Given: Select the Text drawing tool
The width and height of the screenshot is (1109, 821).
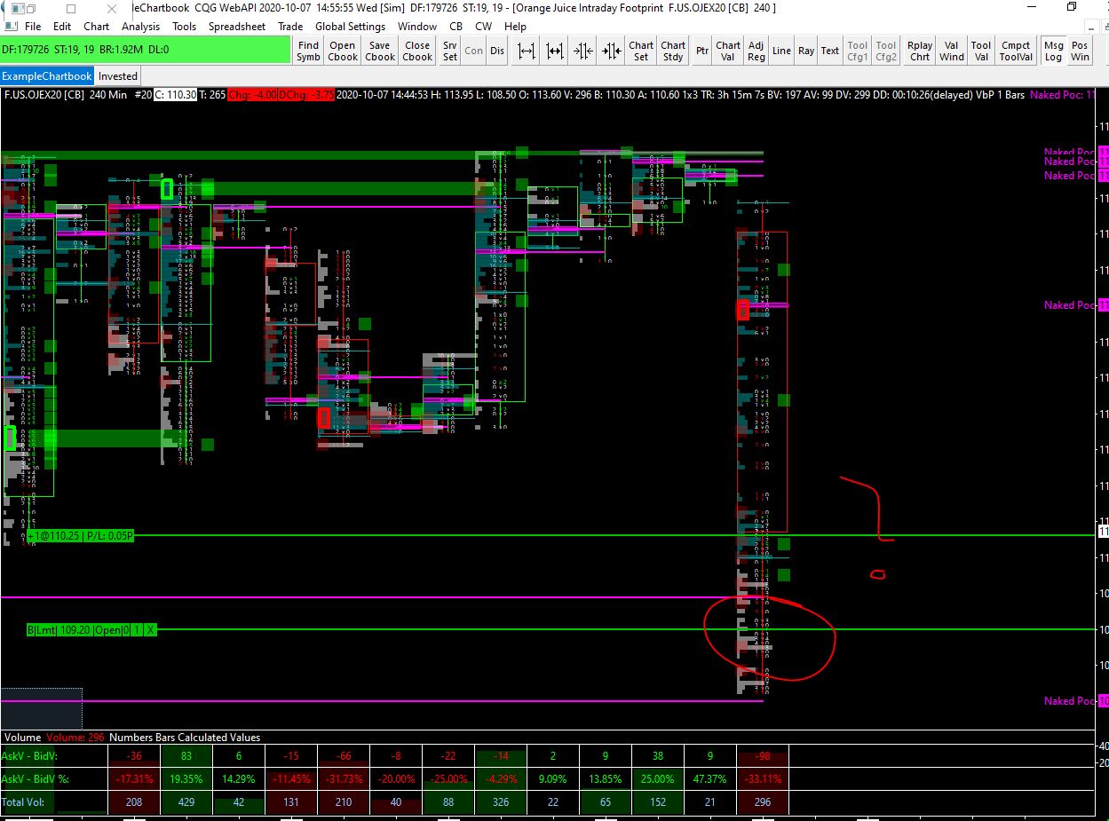Looking at the screenshot, I should tap(830, 51).
